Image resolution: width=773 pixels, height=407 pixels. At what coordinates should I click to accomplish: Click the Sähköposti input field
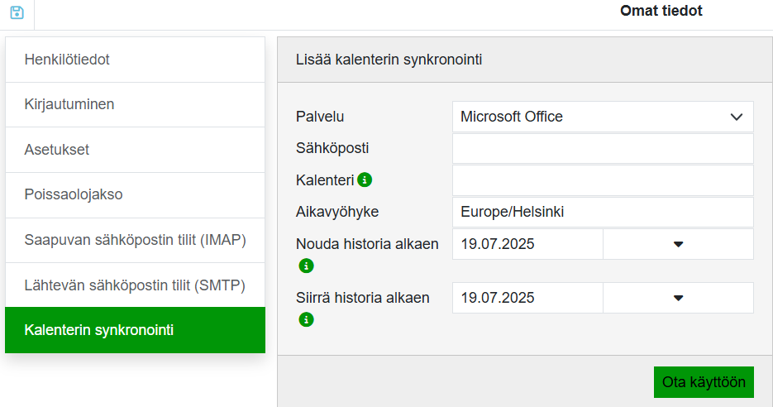click(603, 149)
